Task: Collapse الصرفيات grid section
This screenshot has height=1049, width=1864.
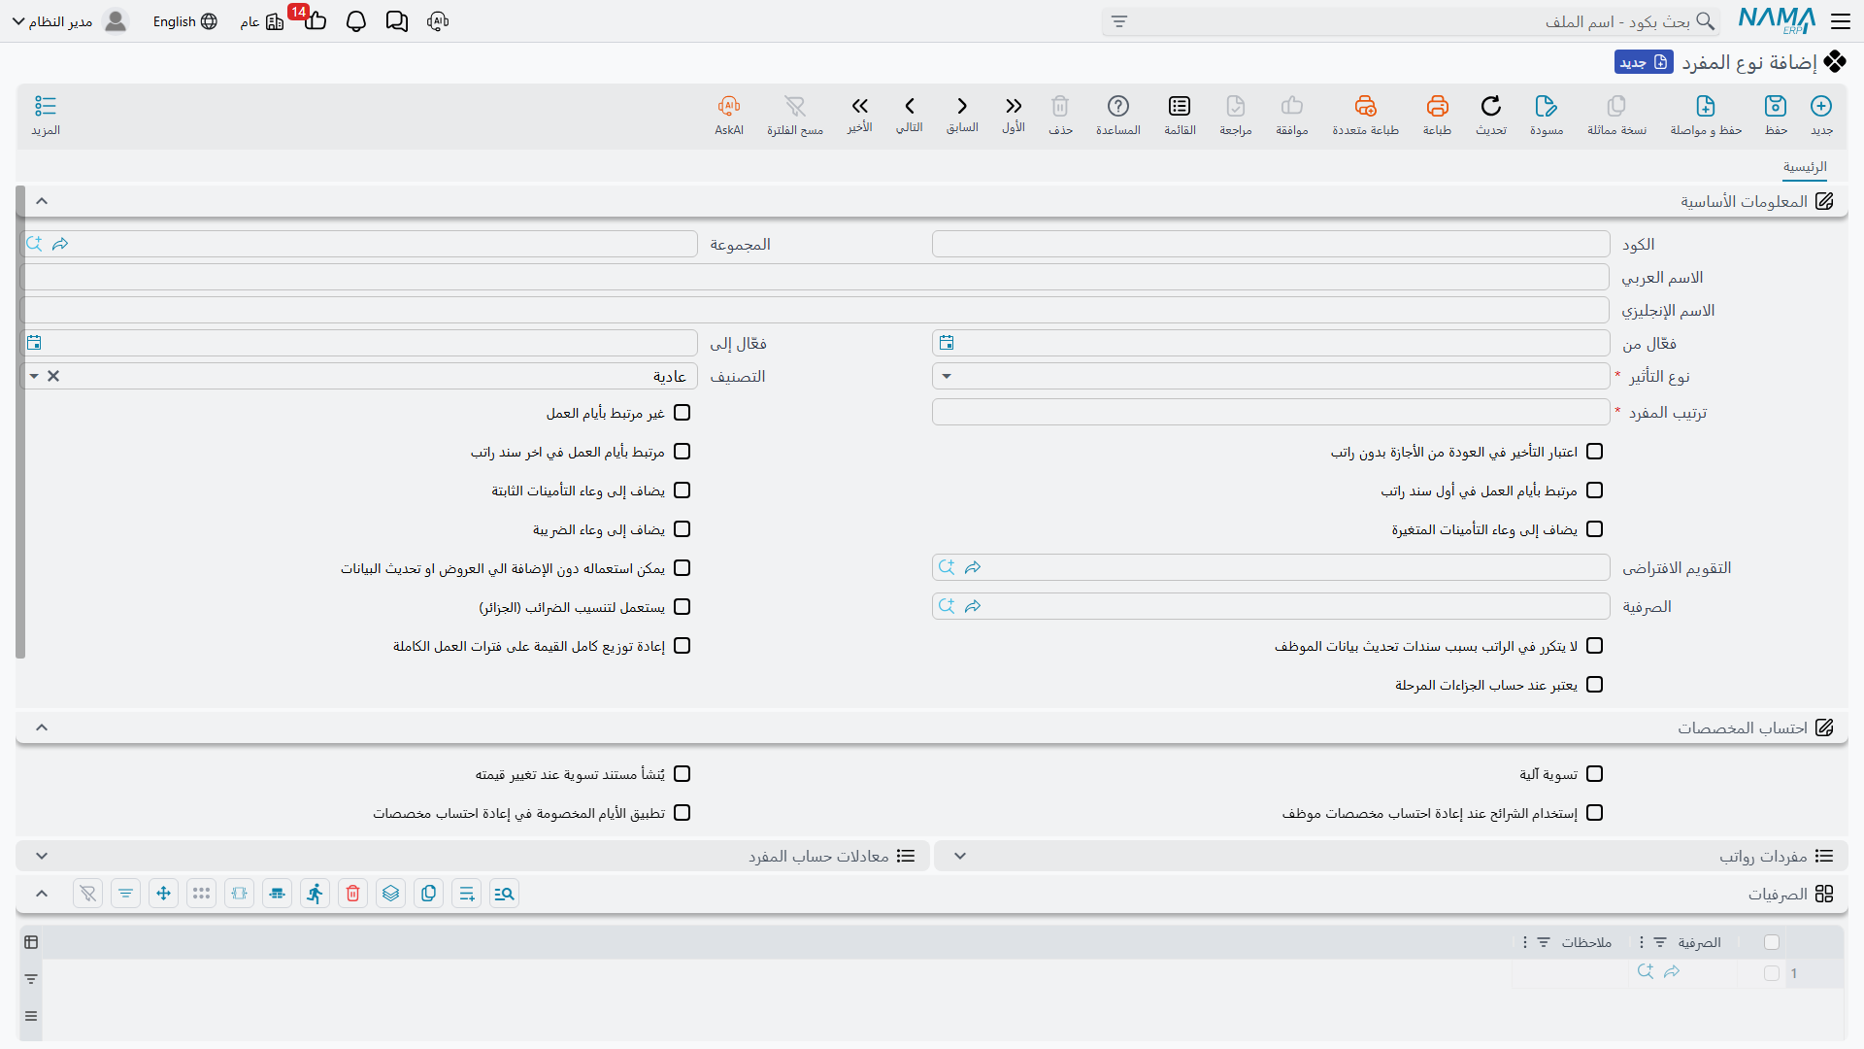Action: (x=42, y=894)
